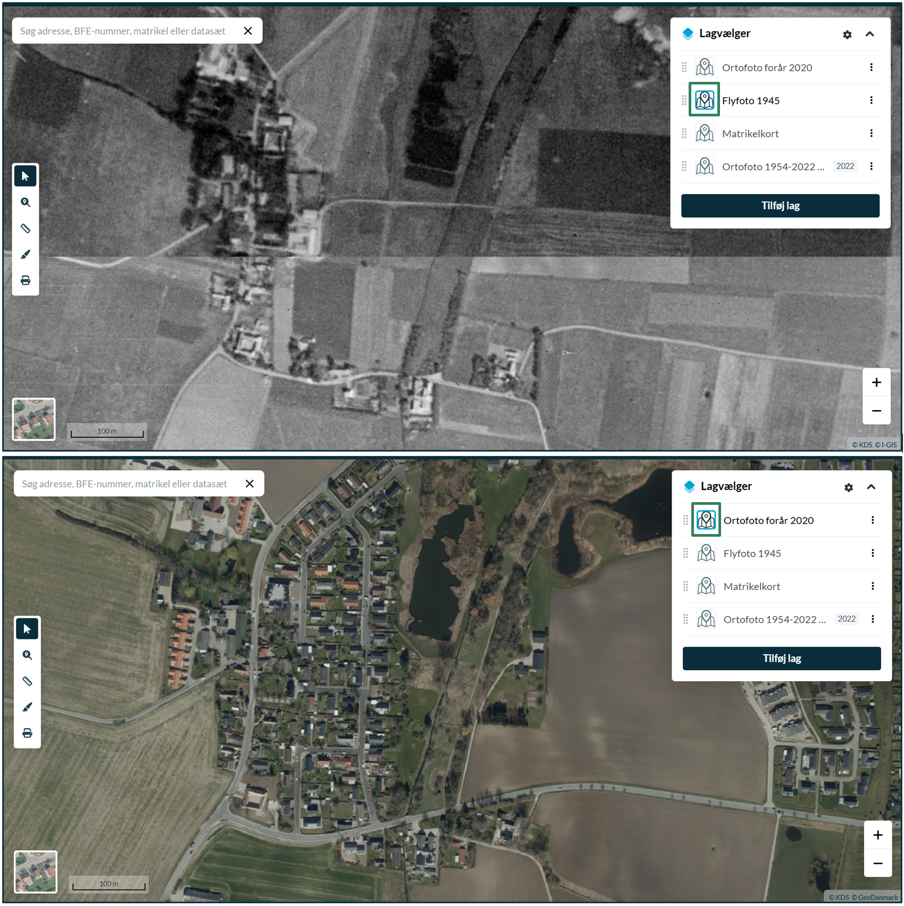Select the measure ruler tool in upper map
The image size is (904, 906).
pos(26,228)
